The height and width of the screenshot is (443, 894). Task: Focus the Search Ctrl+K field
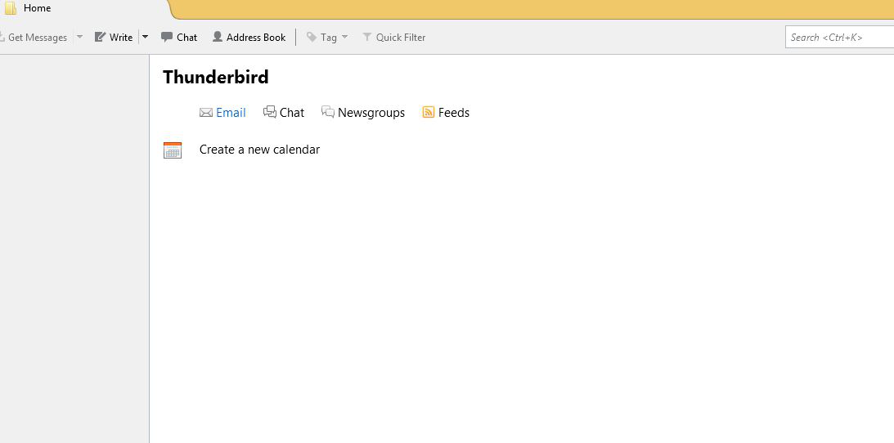click(x=839, y=37)
